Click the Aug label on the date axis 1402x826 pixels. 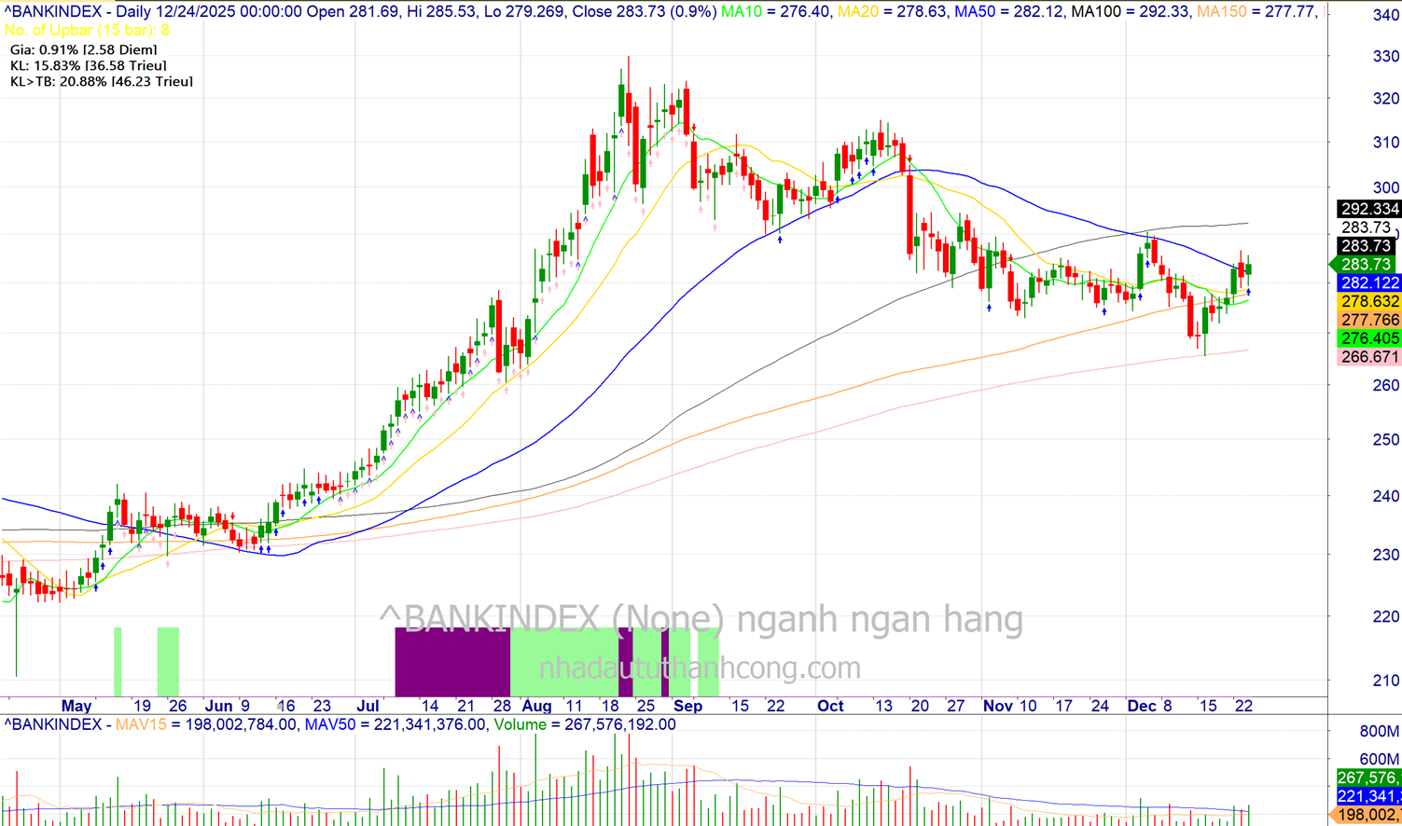[x=536, y=706]
